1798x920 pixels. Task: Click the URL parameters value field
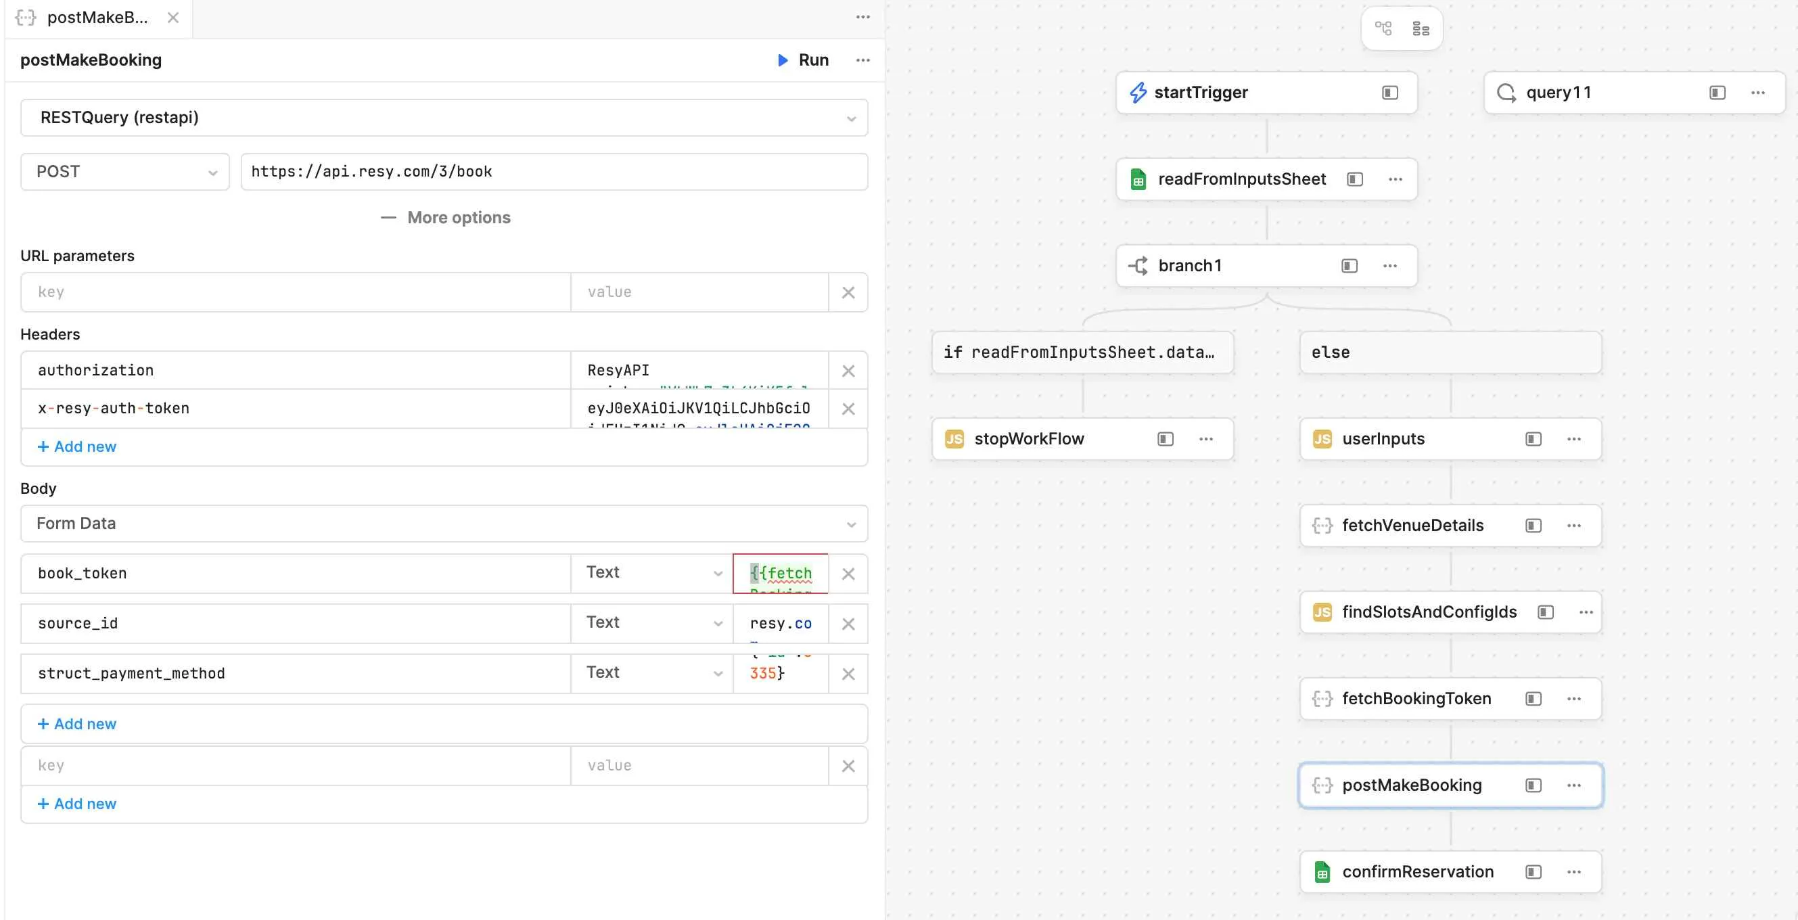[x=699, y=292]
